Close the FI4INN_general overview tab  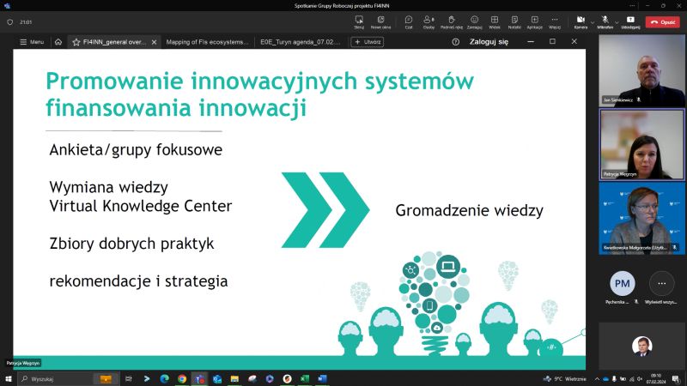click(155, 42)
